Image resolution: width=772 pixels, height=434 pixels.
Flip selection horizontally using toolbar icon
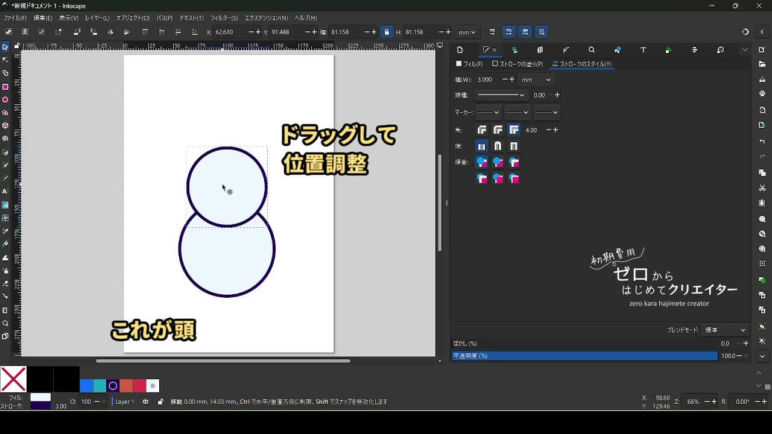[x=110, y=32]
